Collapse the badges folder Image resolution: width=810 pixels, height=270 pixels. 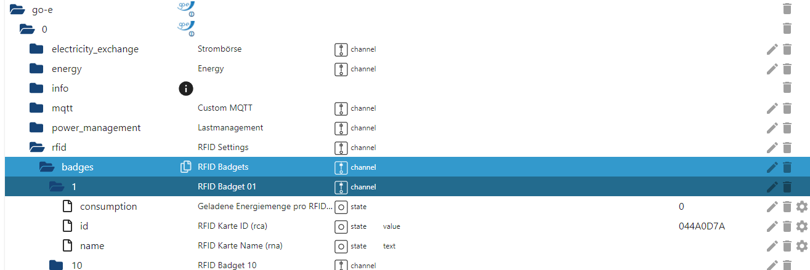click(47, 167)
